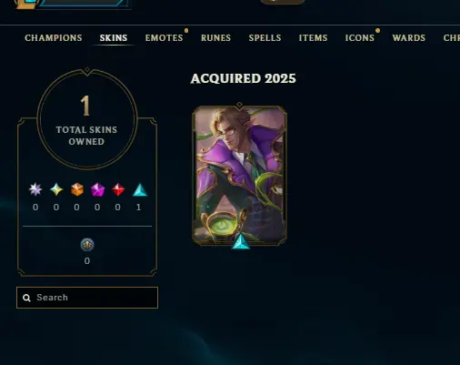Click the Search input field
This screenshot has height=365, width=460.
[87, 298]
